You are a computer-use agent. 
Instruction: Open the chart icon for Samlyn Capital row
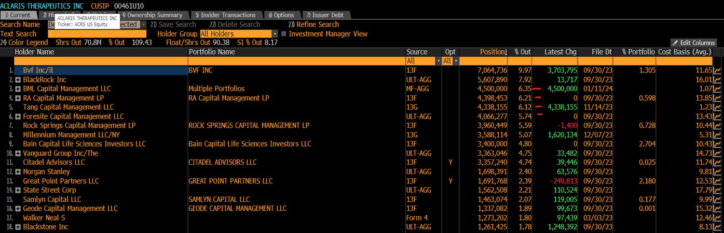(x=718, y=199)
